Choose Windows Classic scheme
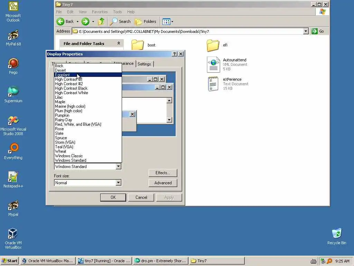This screenshot has width=354, height=266. click(88, 156)
